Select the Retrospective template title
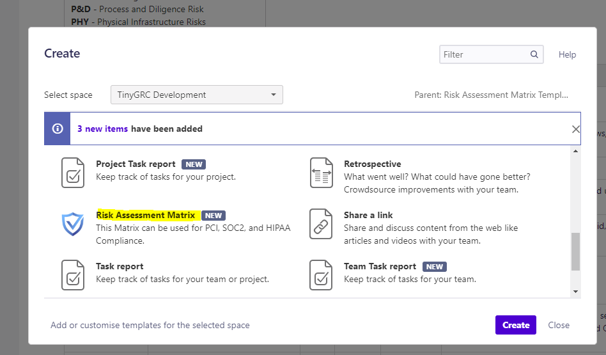Screen dimensions: 606x355 click(373, 164)
